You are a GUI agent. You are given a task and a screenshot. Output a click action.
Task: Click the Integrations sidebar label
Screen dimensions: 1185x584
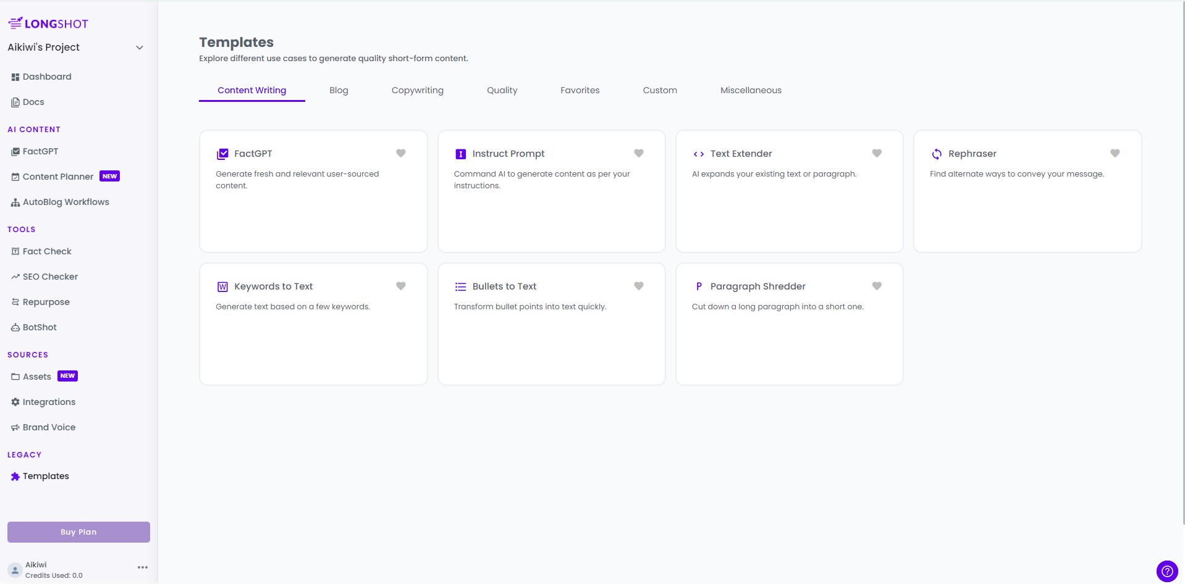click(x=49, y=402)
